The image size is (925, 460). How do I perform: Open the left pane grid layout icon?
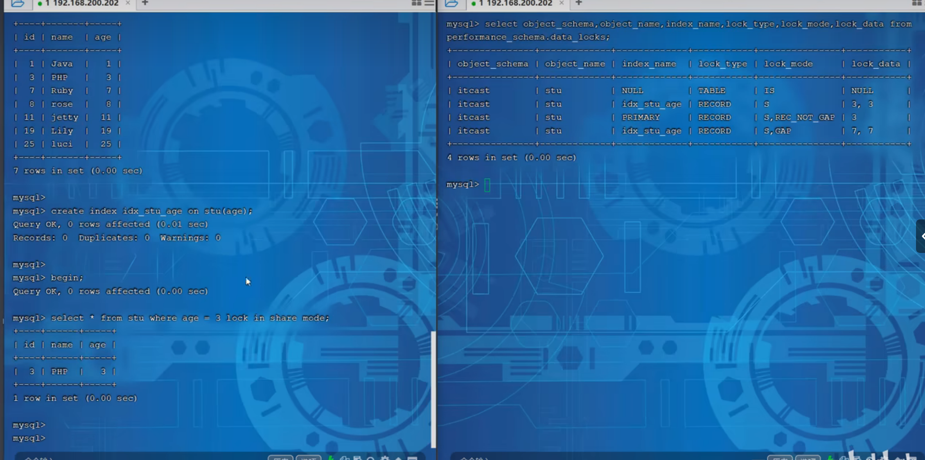coord(416,3)
